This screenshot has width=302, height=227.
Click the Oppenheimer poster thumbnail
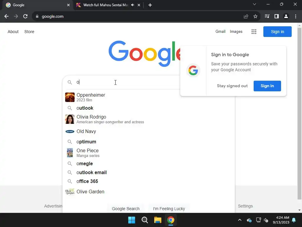pos(70,97)
